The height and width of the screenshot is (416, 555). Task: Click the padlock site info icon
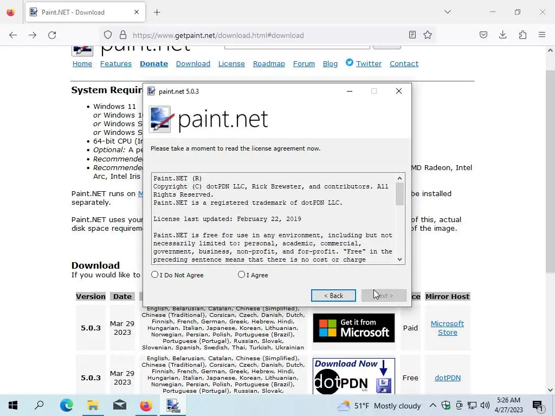click(x=123, y=35)
